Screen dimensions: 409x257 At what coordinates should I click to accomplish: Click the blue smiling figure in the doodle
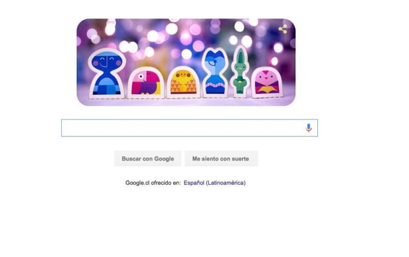tap(106, 74)
